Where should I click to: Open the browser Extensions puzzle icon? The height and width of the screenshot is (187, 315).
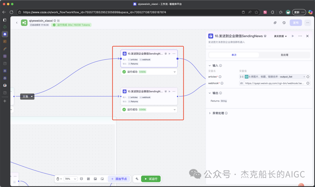272,12
